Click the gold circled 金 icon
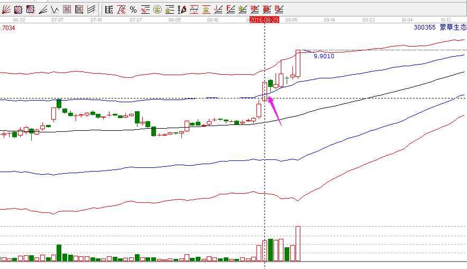 [x=157, y=10]
